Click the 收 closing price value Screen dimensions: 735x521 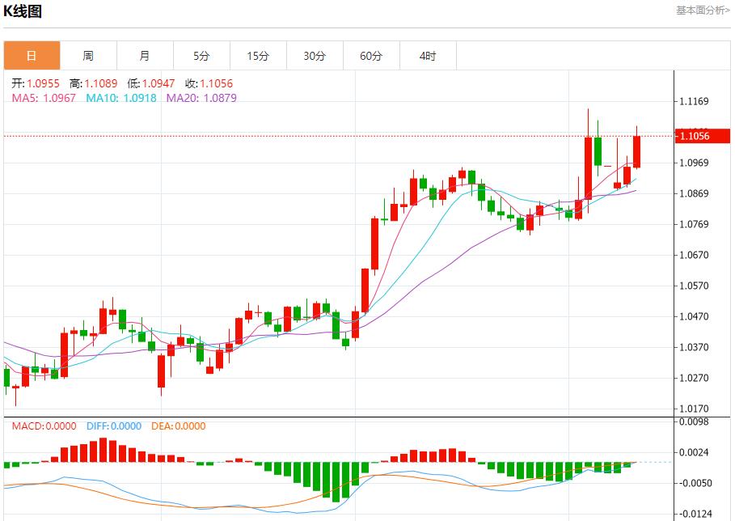[x=216, y=83]
